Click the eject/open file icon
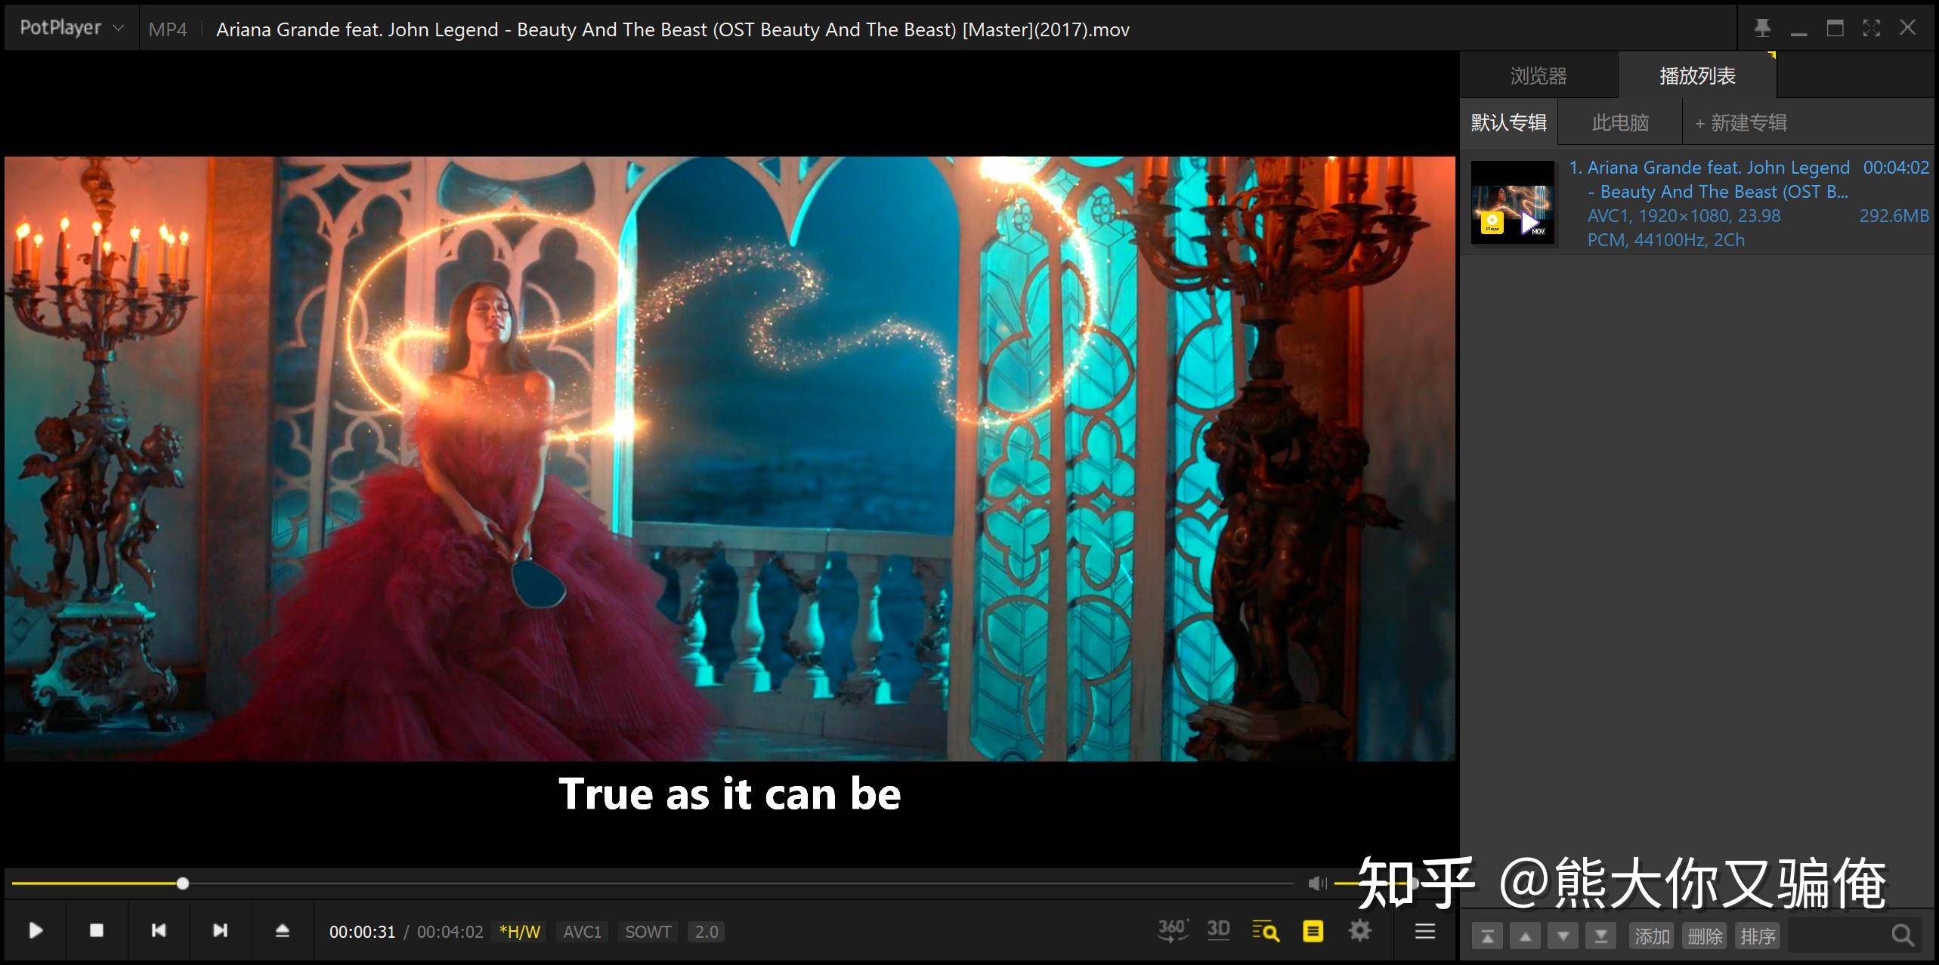Viewport: 1939px width, 965px height. (x=282, y=930)
